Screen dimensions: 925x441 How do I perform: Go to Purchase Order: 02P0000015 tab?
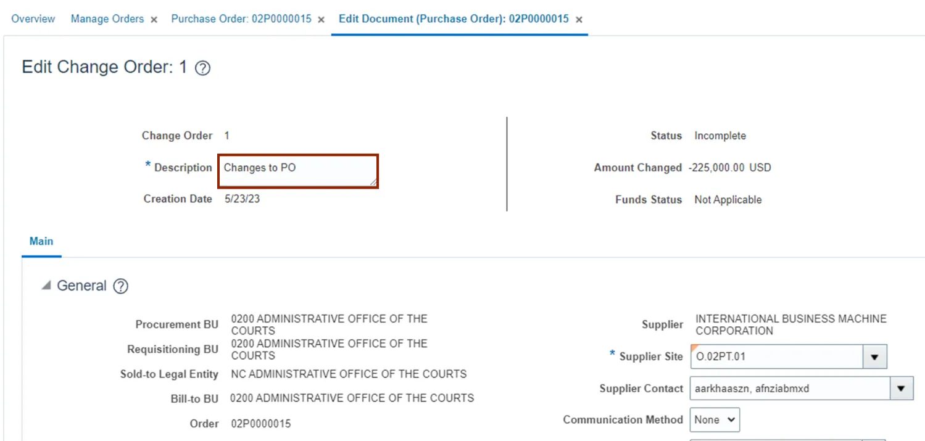[241, 19]
